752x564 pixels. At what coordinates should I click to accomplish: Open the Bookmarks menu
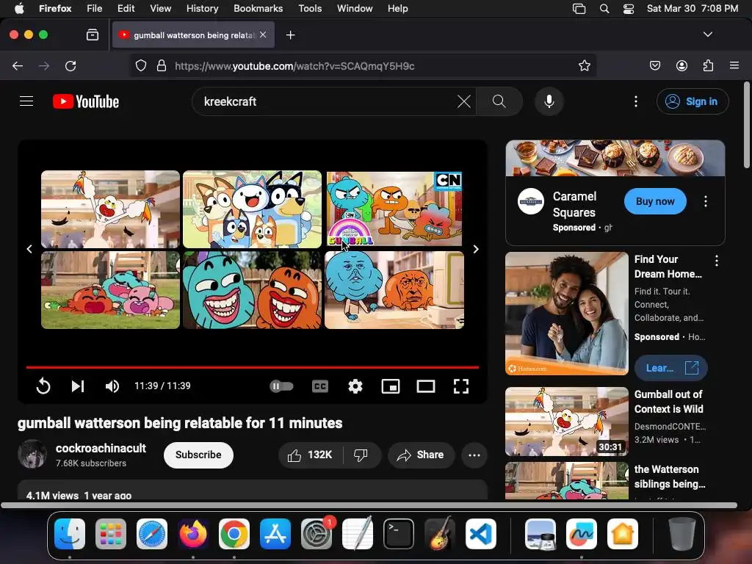pyautogui.click(x=258, y=8)
